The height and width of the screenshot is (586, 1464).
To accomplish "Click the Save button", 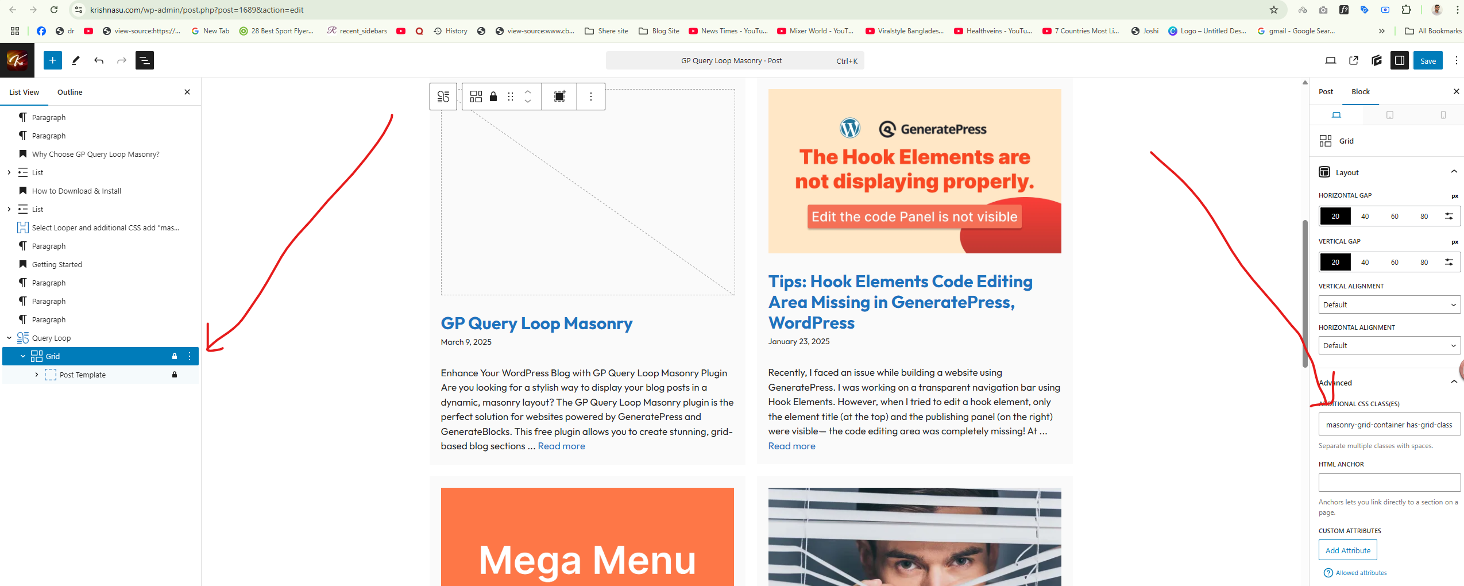I will pyautogui.click(x=1428, y=60).
